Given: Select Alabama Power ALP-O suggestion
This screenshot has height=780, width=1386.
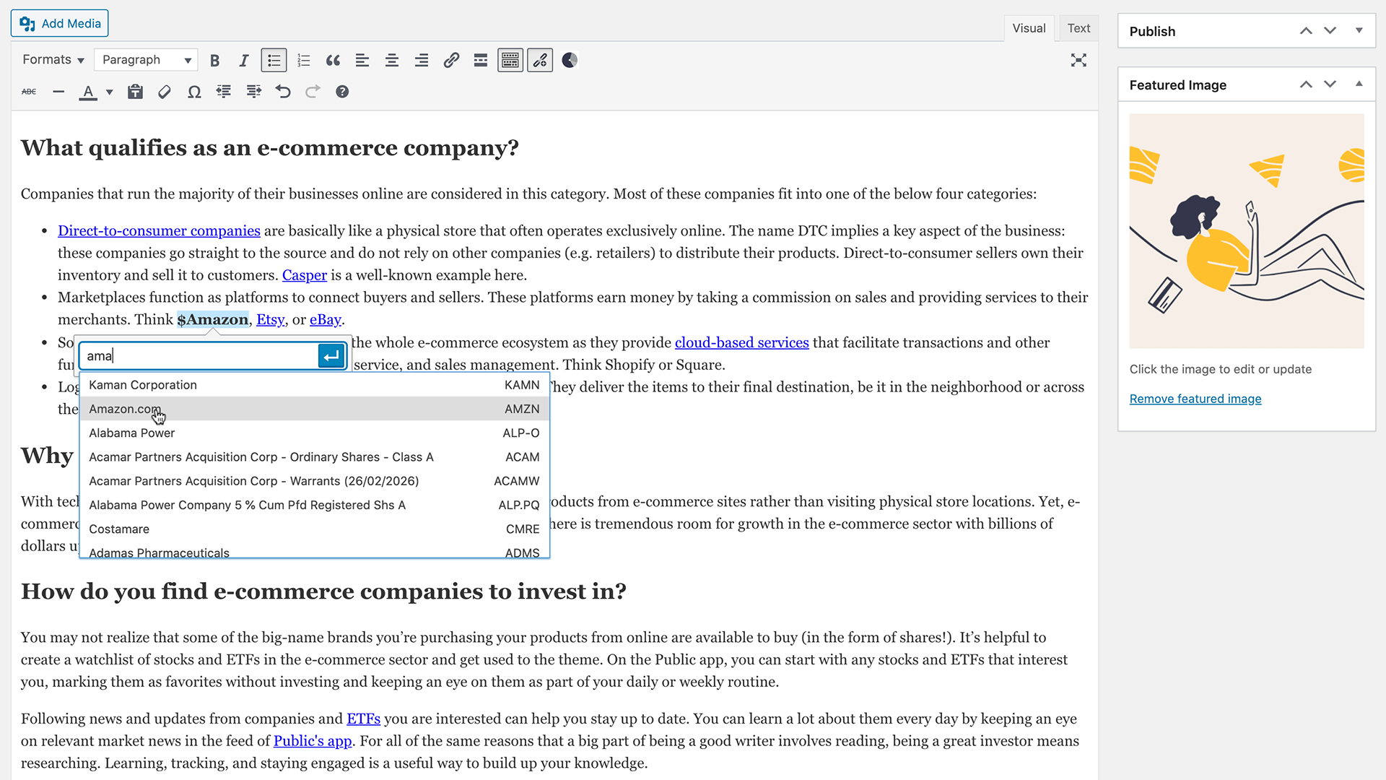Looking at the screenshot, I should point(314,433).
